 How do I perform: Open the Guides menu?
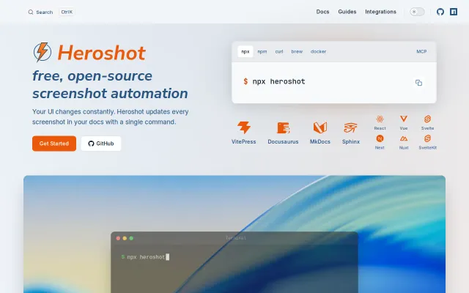pyautogui.click(x=347, y=12)
